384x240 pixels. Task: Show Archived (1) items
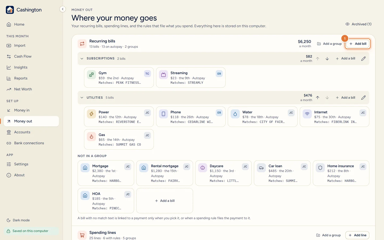coord(358,24)
